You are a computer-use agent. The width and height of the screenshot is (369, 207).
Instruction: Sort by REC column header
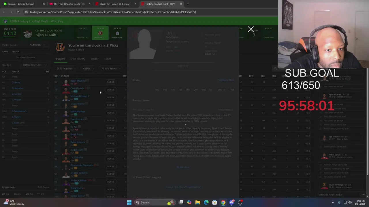(263, 76)
